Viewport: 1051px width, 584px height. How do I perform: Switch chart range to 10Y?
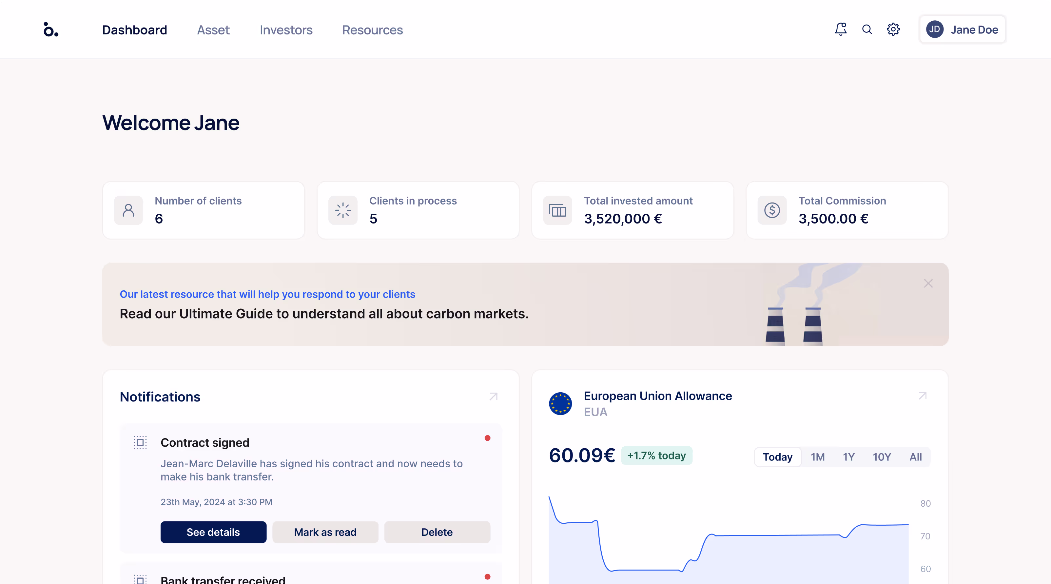882,457
